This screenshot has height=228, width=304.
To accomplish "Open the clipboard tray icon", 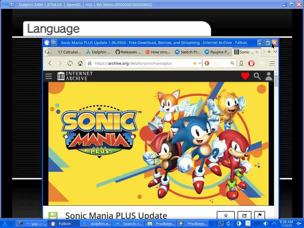I will coord(221,224).
